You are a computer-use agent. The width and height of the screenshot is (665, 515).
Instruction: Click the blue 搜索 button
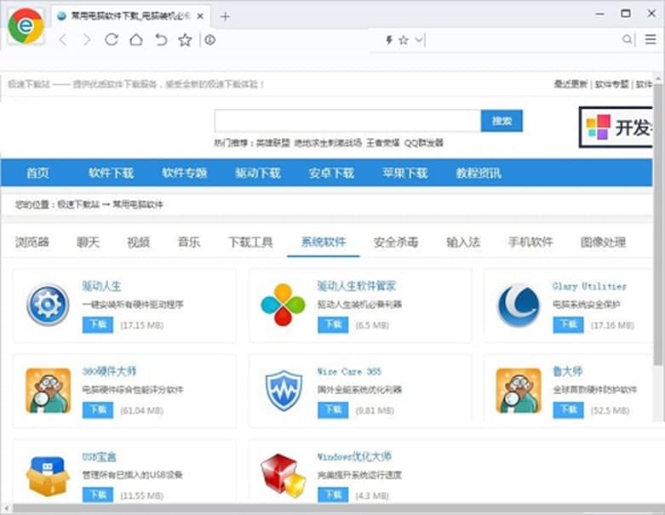[502, 121]
